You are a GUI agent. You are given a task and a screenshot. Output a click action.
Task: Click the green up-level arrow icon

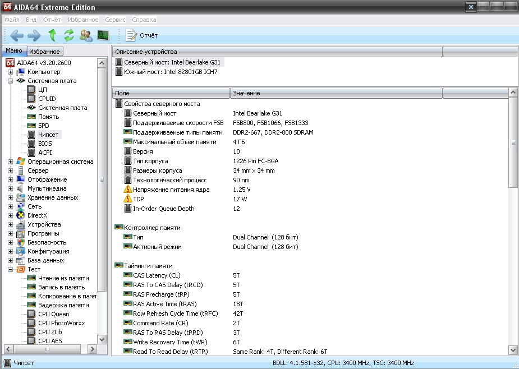pyautogui.click(x=52, y=35)
